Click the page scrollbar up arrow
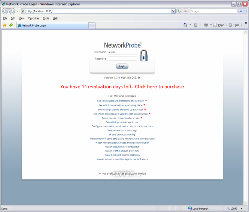 (245, 32)
